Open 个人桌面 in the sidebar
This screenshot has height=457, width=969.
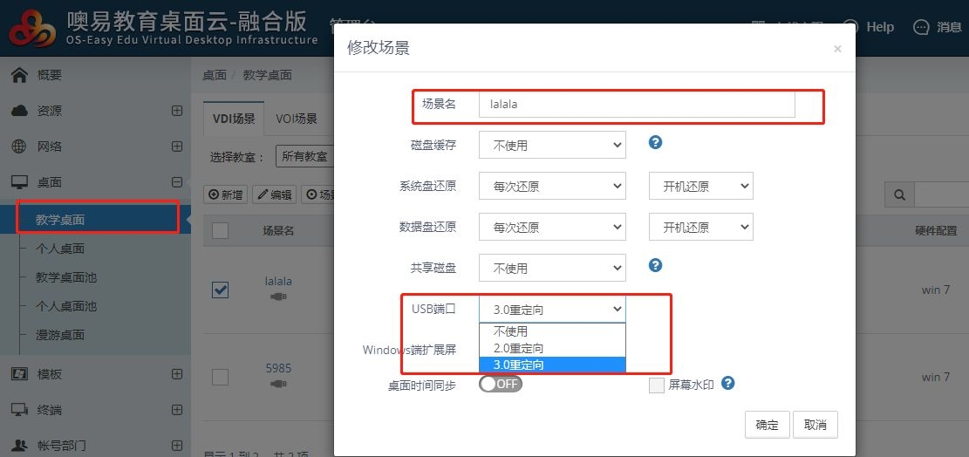pos(60,249)
